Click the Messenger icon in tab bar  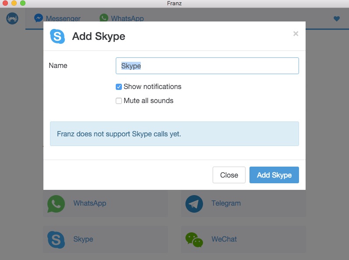39,18
